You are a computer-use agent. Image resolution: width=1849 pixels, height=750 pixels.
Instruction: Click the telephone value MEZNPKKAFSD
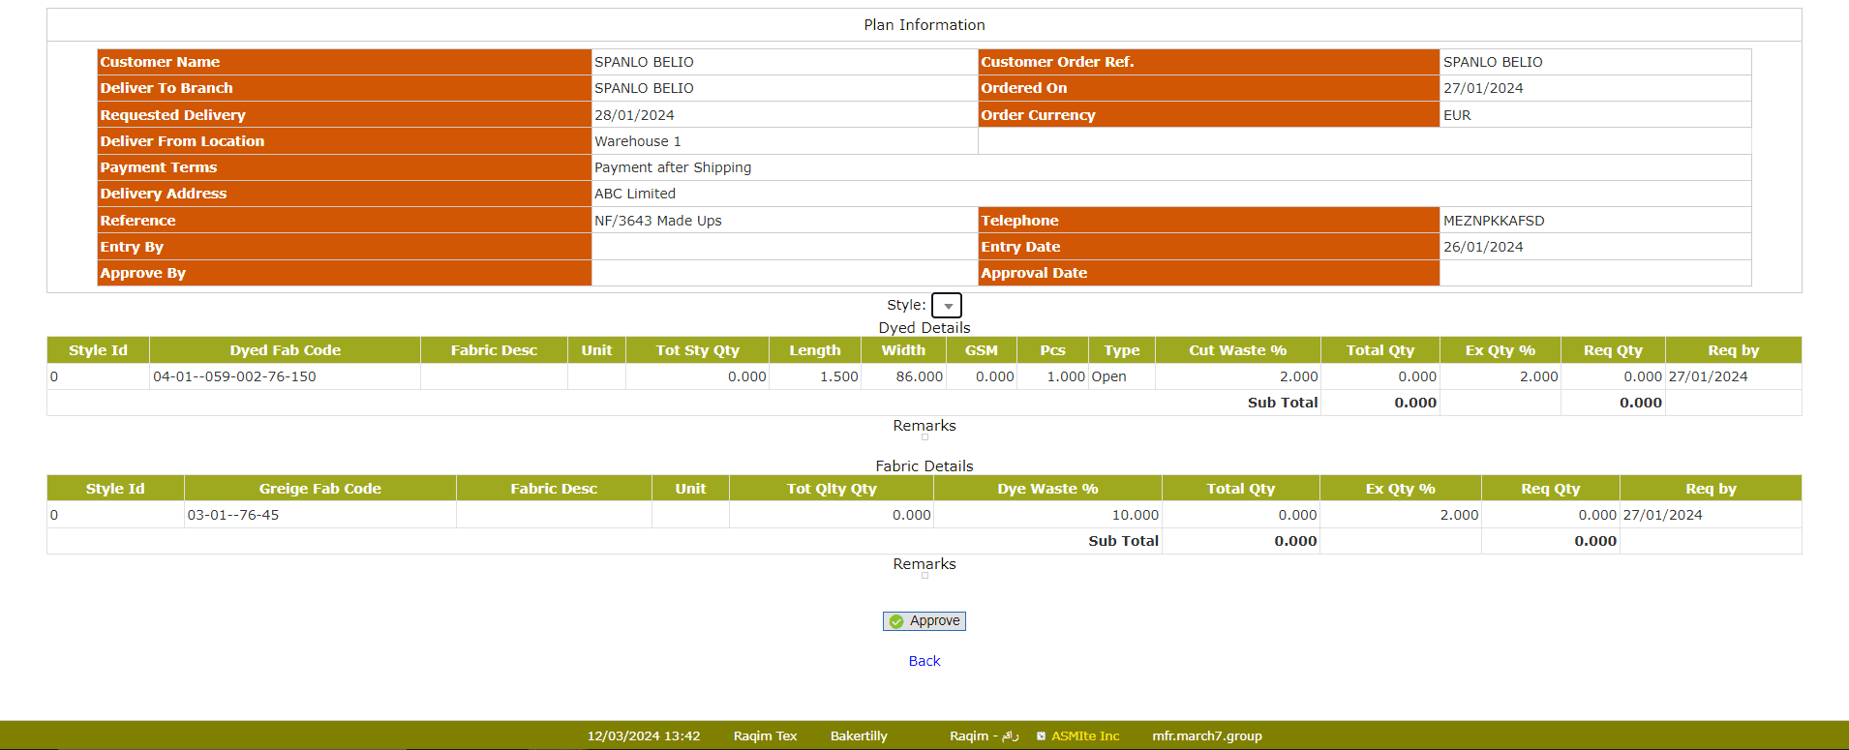pyautogui.click(x=1493, y=221)
